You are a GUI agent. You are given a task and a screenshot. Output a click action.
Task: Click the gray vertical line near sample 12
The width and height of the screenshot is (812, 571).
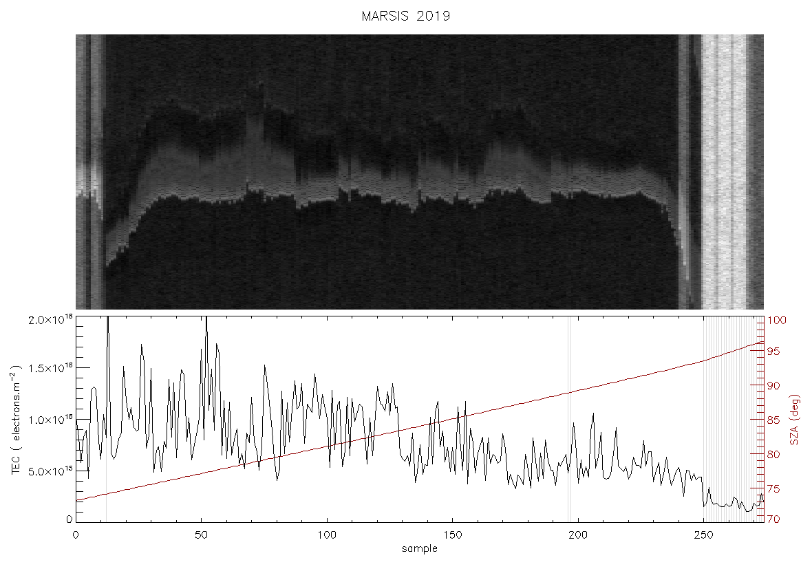(106, 419)
